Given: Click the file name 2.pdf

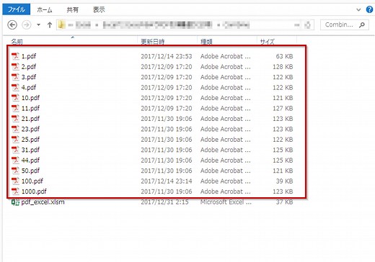Looking at the screenshot, I should 29,67.
